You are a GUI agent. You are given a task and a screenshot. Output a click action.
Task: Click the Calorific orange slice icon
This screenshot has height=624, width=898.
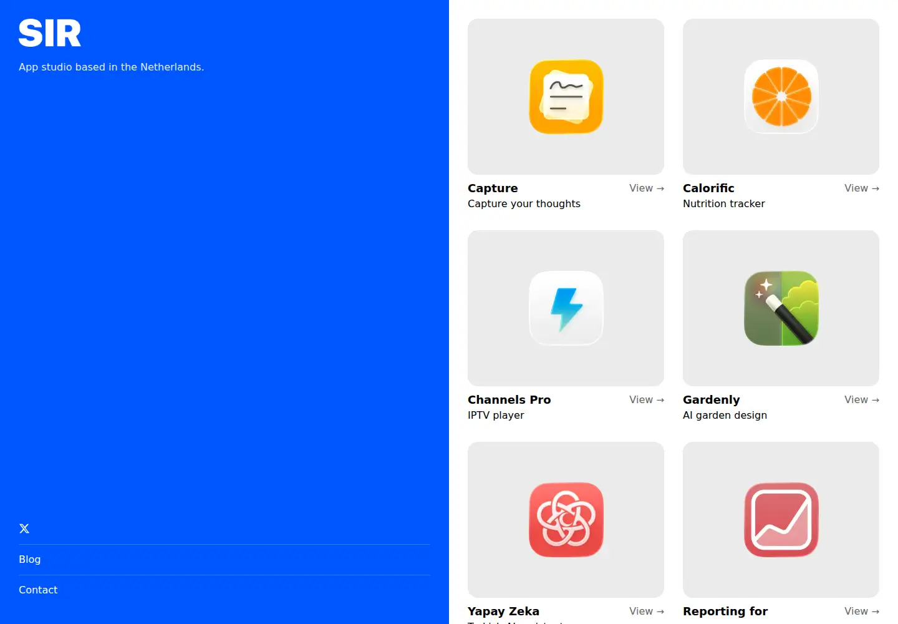coord(781,97)
